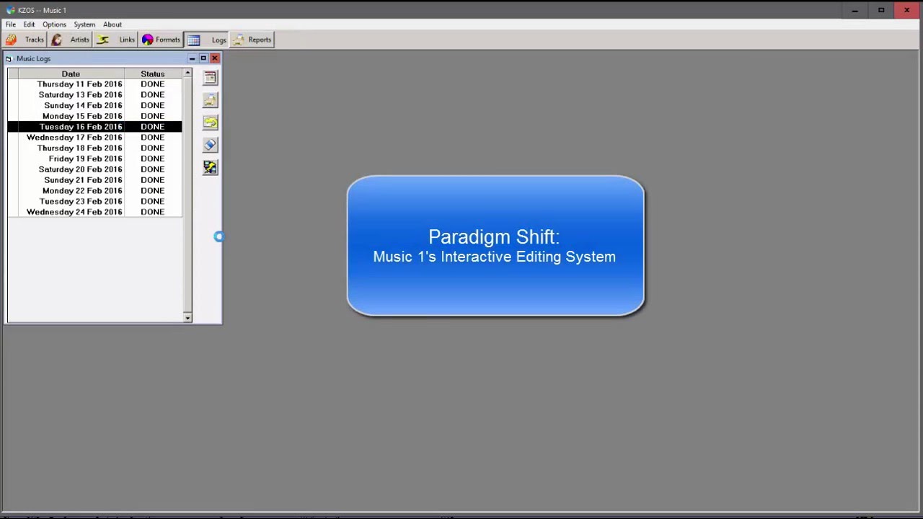Click the KZOS application icon in title bar
This screenshot has height=519, width=923.
coord(10,10)
